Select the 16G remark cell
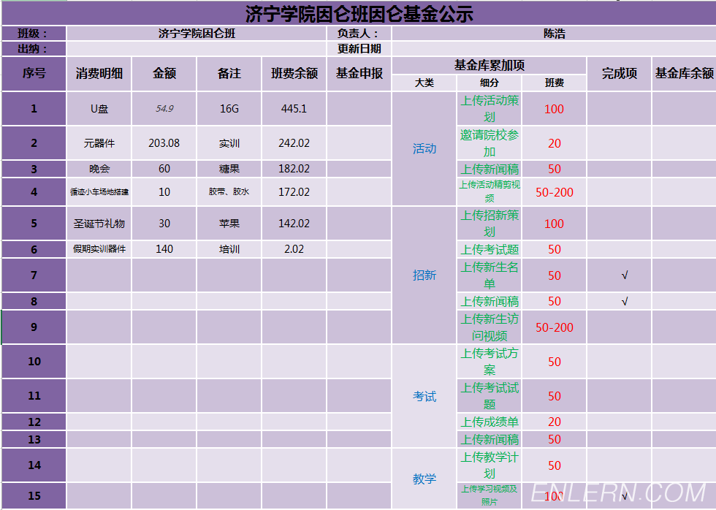The image size is (716, 510). point(229,109)
